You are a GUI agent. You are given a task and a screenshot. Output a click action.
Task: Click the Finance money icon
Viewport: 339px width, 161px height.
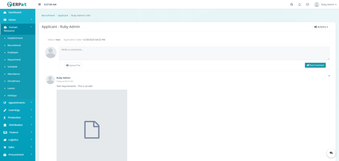[x=5, y=133]
